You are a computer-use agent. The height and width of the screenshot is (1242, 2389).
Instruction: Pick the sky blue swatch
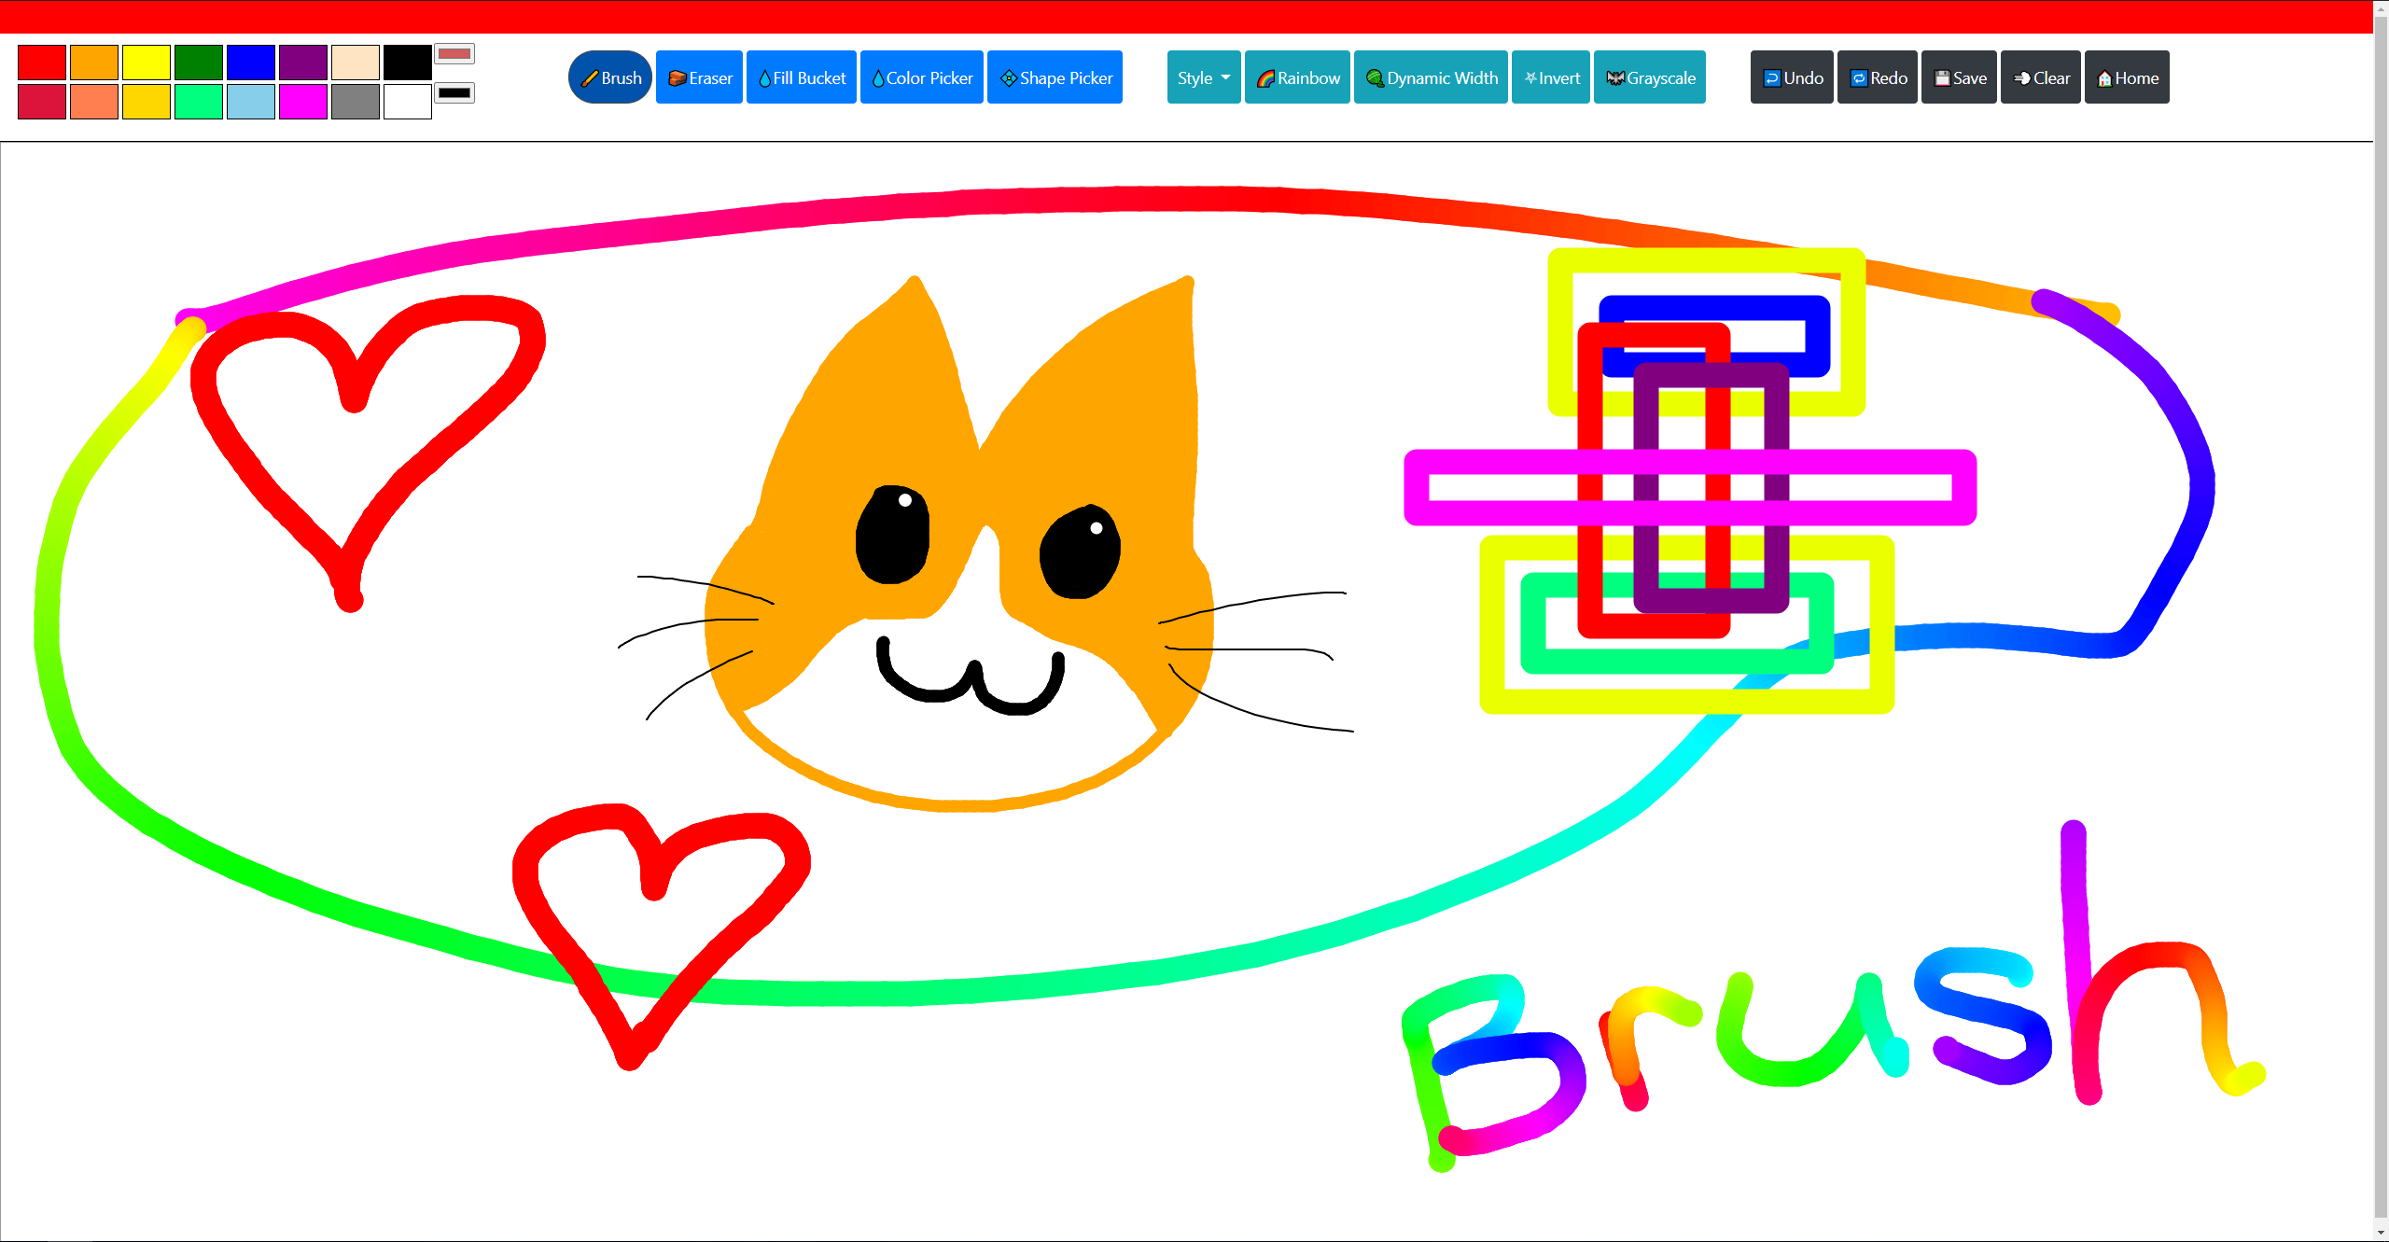251,102
